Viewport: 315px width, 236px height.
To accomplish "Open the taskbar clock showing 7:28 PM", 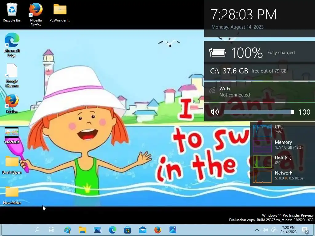I will pyautogui.click(x=288, y=230).
